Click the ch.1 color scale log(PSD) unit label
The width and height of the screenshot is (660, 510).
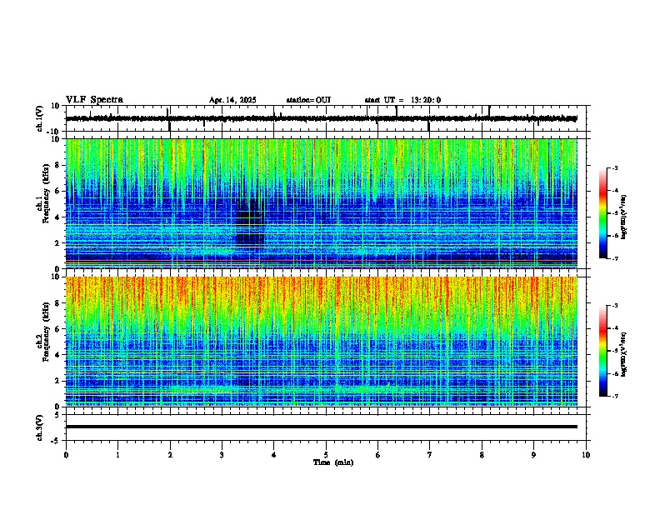(x=624, y=217)
